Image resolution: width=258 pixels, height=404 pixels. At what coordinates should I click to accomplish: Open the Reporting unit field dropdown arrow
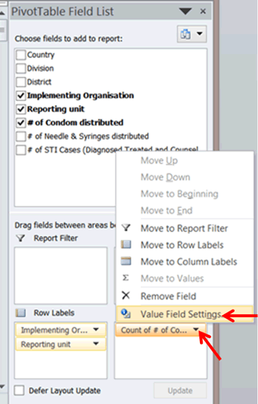click(x=96, y=343)
